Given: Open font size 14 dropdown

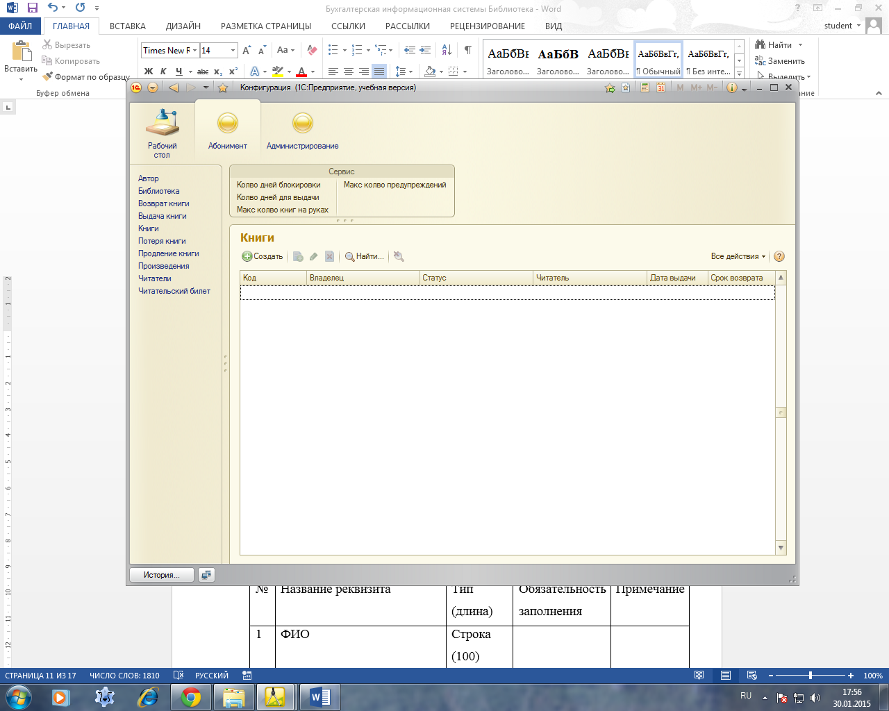Looking at the screenshot, I should pyautogui.click(x=233, y=50).
